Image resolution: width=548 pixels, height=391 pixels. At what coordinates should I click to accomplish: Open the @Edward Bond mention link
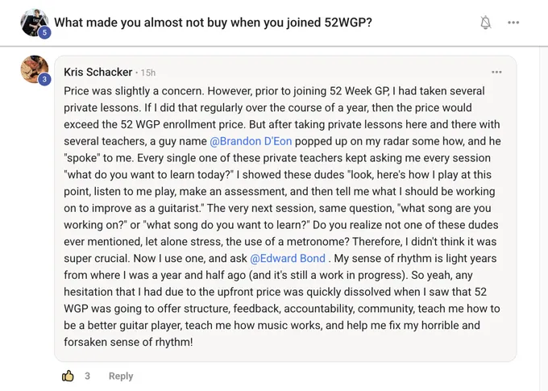coord(288,258)
